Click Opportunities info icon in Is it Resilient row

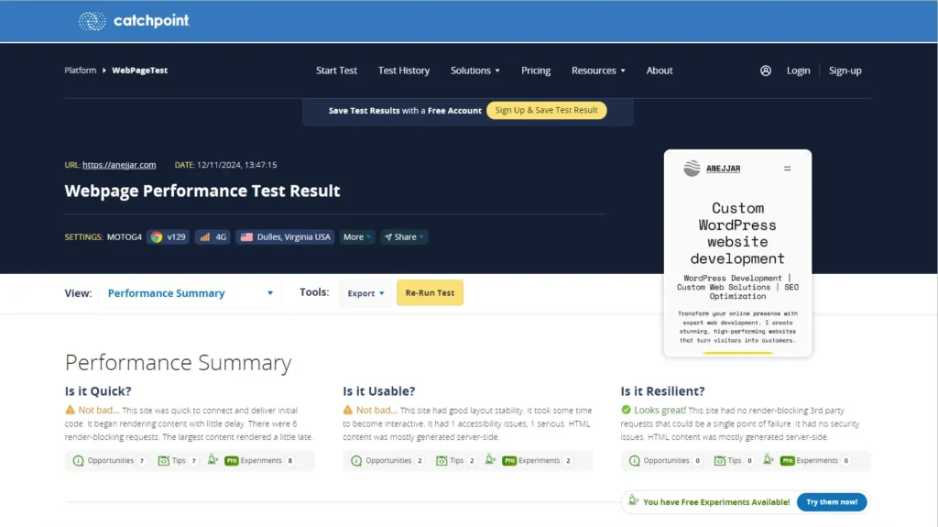point(635,460)
